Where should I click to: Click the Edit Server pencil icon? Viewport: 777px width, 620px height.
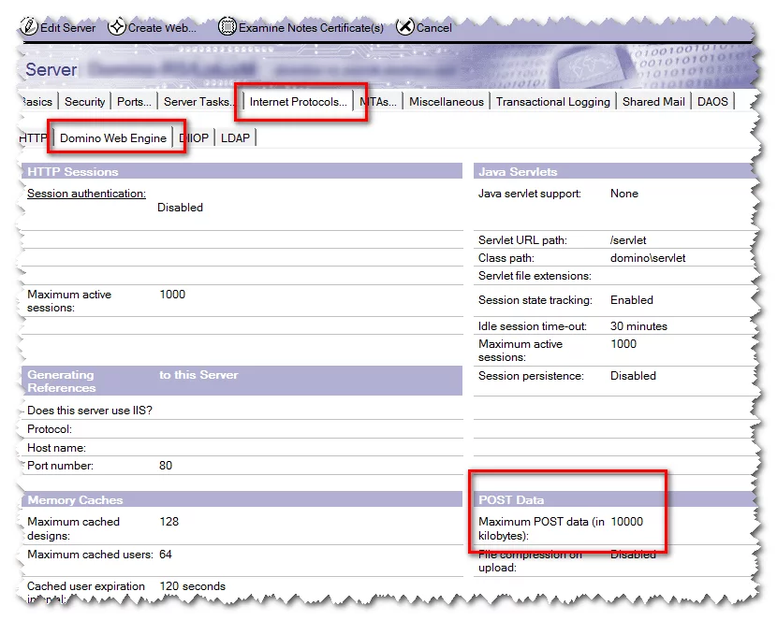coord(28,27)
